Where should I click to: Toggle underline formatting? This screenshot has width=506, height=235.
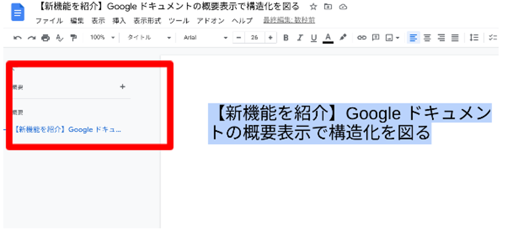(x=314, y=38)
